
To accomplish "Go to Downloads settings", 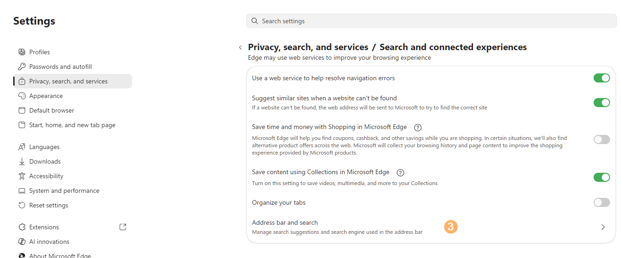I will click(73, 161).
